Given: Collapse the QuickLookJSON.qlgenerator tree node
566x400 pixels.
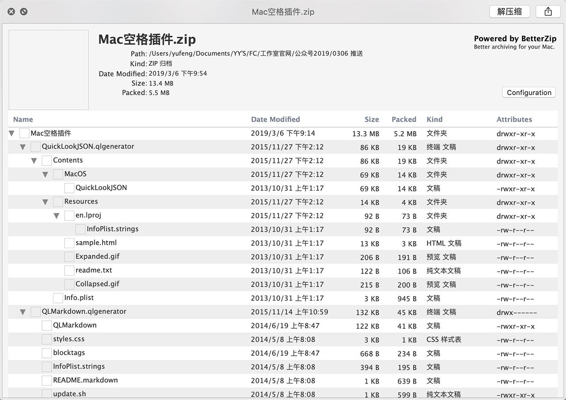Looking at the screenshot, I should tap(23, 147).
